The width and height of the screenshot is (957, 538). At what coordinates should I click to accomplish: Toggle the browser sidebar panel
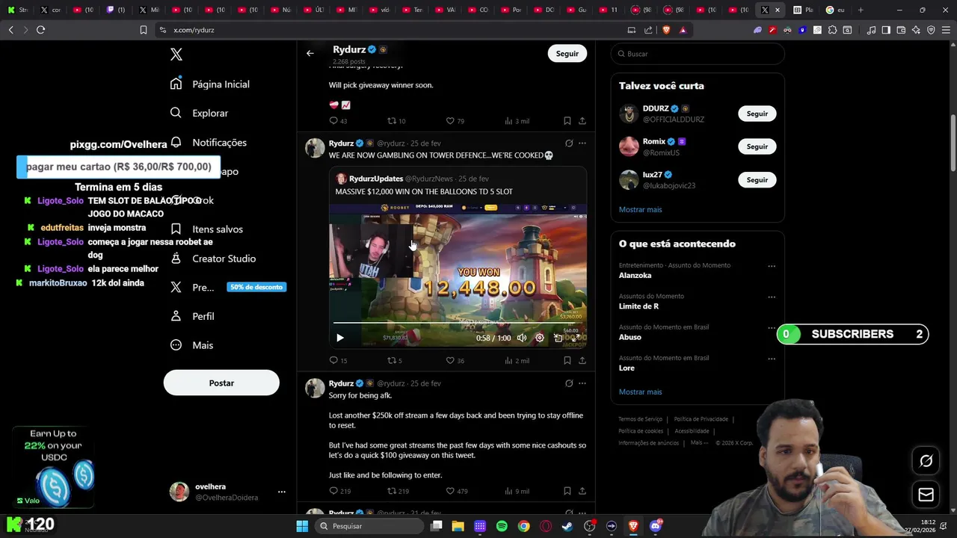(886, 30)
